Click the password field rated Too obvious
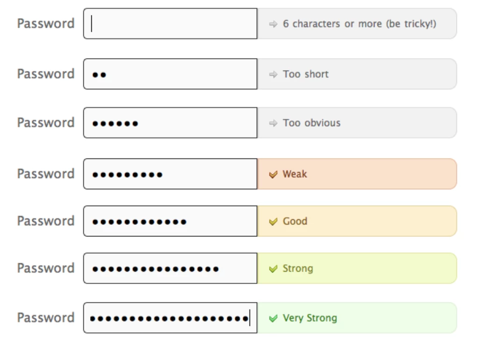The image size is (478, 345). click(170, 122)
